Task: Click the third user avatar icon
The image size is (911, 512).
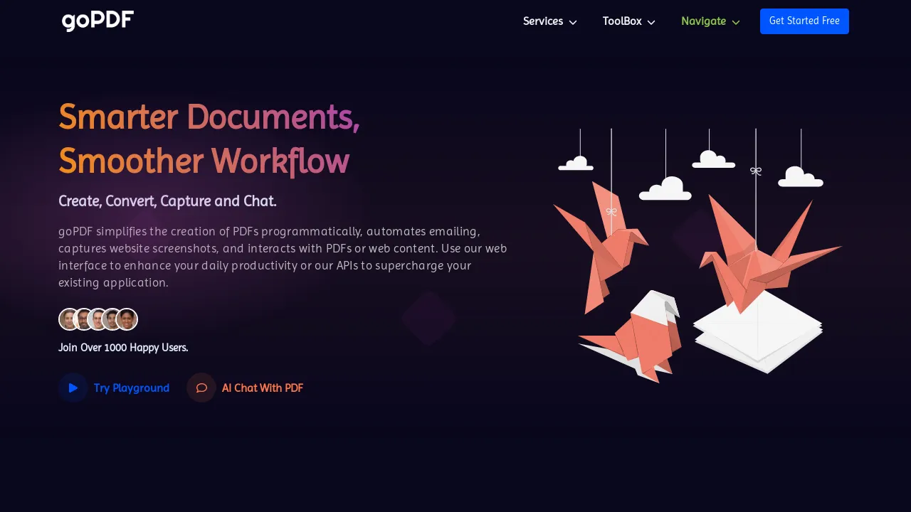Action: pyautogui.click(x=98, y=319)
